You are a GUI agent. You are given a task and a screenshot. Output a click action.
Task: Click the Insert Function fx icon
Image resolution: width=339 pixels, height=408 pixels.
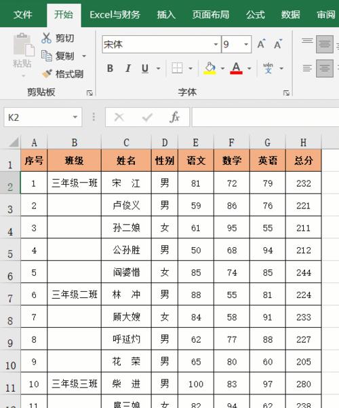click(x=174, y=117)
